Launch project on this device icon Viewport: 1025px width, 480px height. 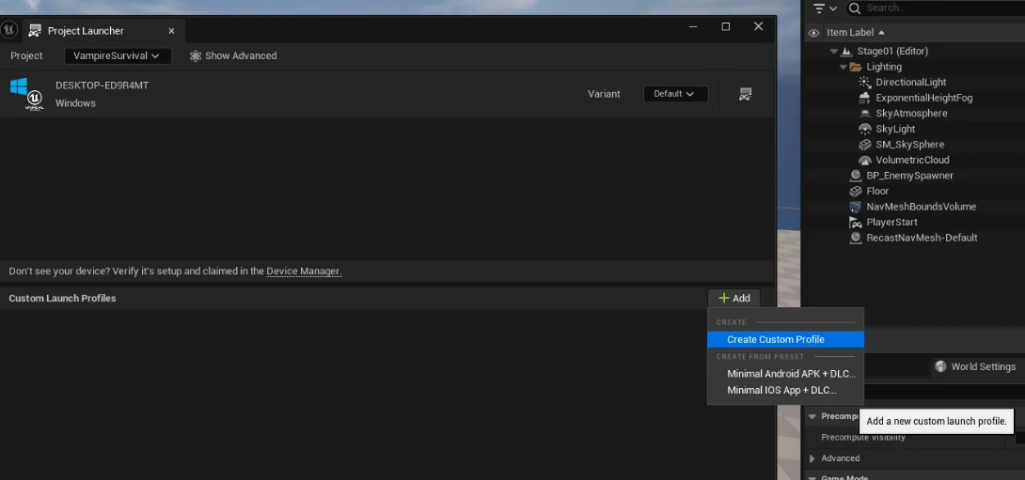pos(745,94)
